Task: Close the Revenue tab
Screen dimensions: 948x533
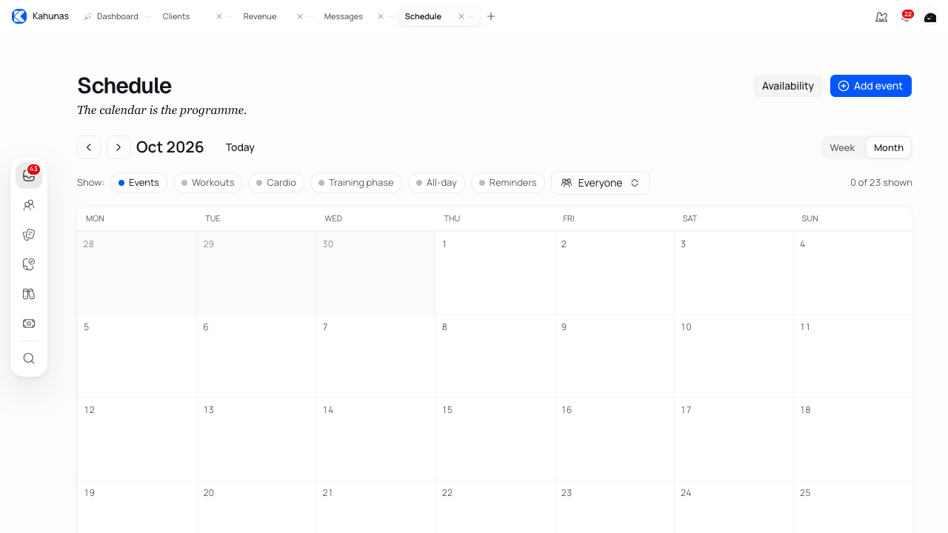Action: [300, 16]
